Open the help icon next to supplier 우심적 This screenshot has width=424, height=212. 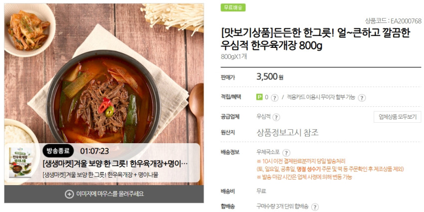pyautogui.click(x=276, y=117)
